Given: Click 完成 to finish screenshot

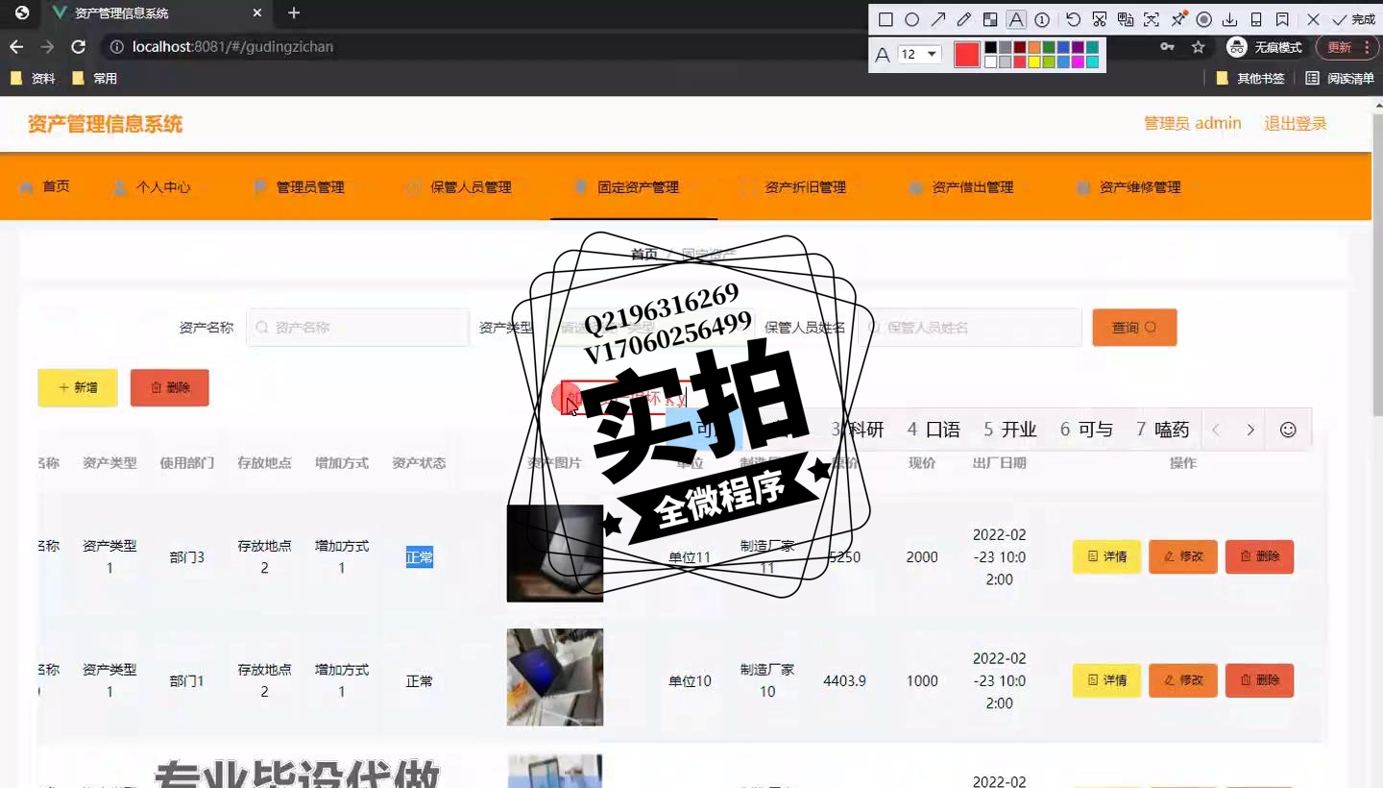Looking at the screenshot, I should tap(1354, 19).
